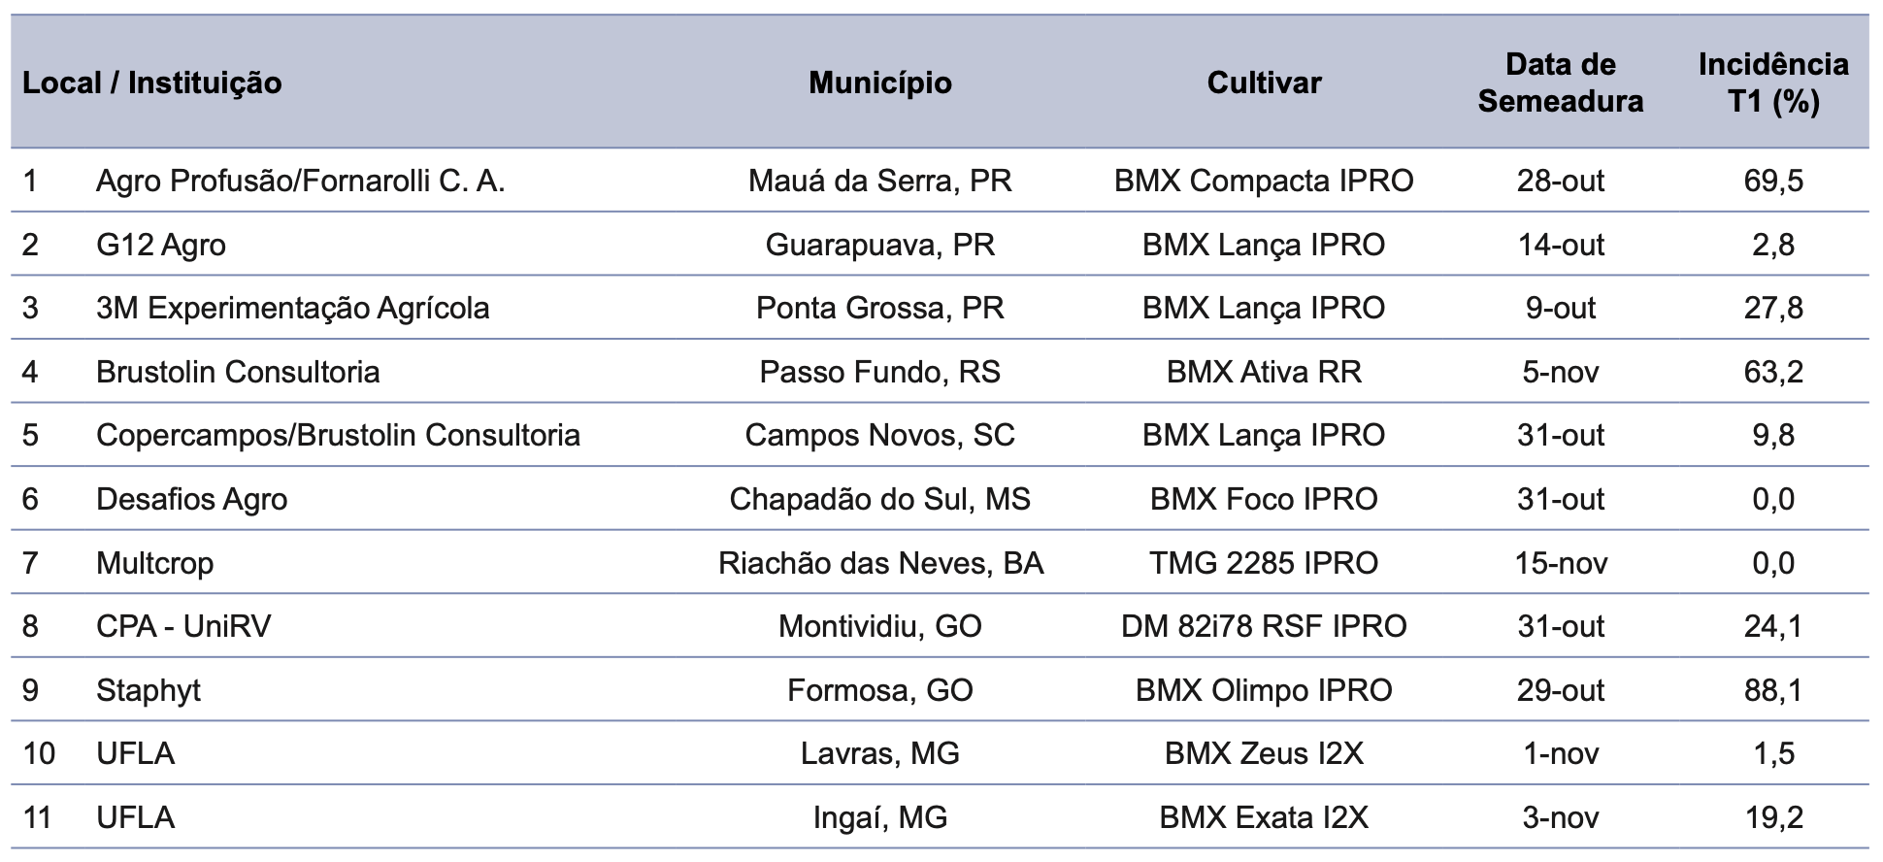Click the 3M Experimentação Agrícola cell
The image size is (1883, 862).
pos(293,308)
